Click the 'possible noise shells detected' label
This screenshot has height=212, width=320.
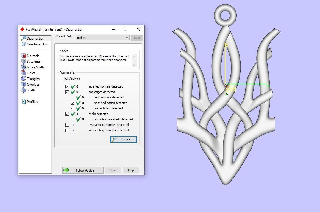click(x=113, y=119)
